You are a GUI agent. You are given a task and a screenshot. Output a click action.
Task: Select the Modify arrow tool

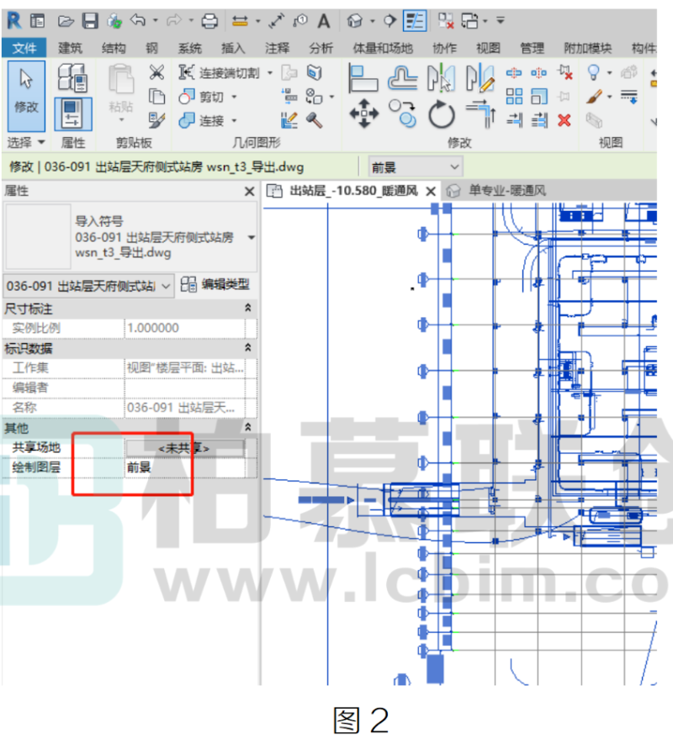26,95
